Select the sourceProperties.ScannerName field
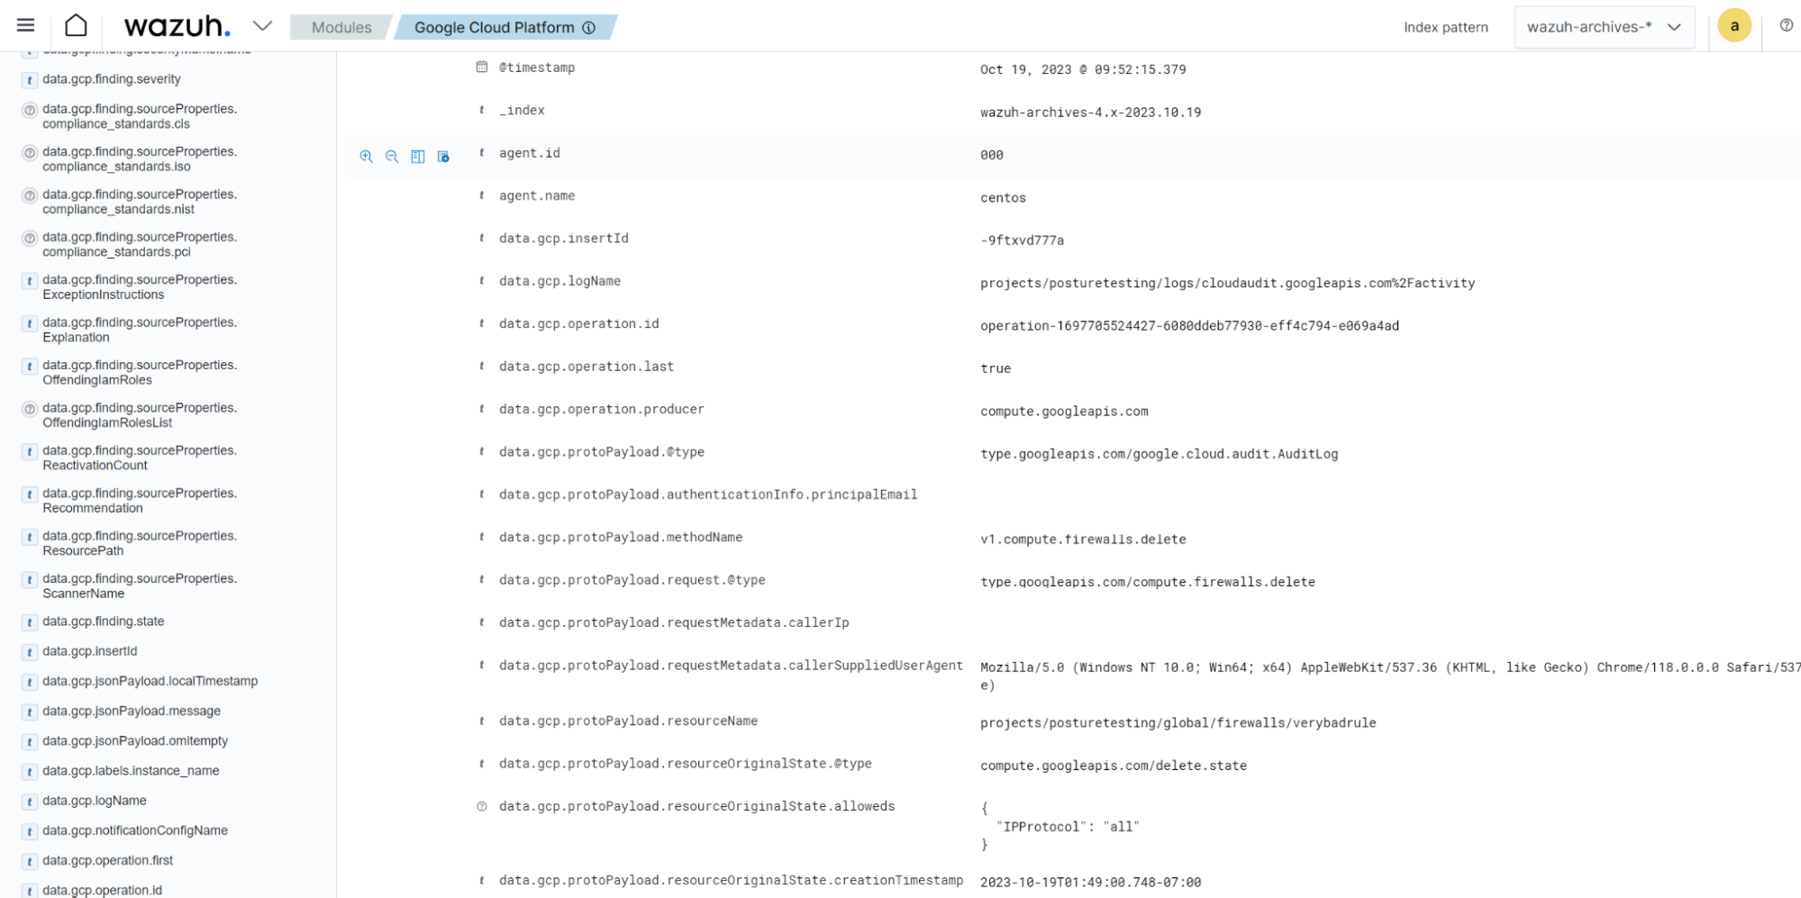 coord(140,586)
